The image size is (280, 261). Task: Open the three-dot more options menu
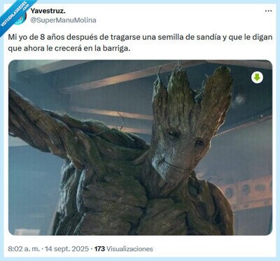[x=268, y=11]
